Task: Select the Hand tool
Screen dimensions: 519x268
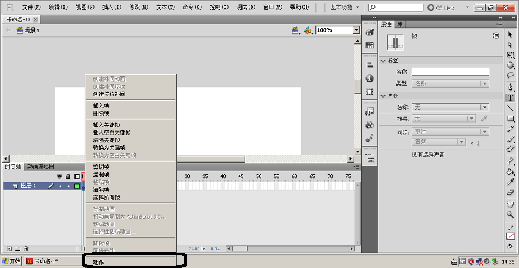Action: 510,204
